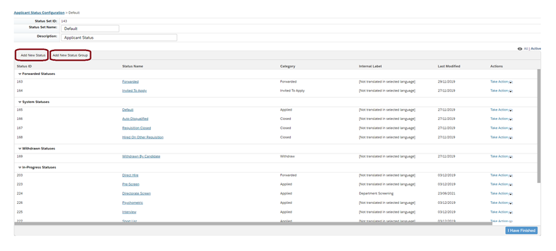556x251 pixels.
Task: Show All statuses filter
Action: (x=526, y=49)
